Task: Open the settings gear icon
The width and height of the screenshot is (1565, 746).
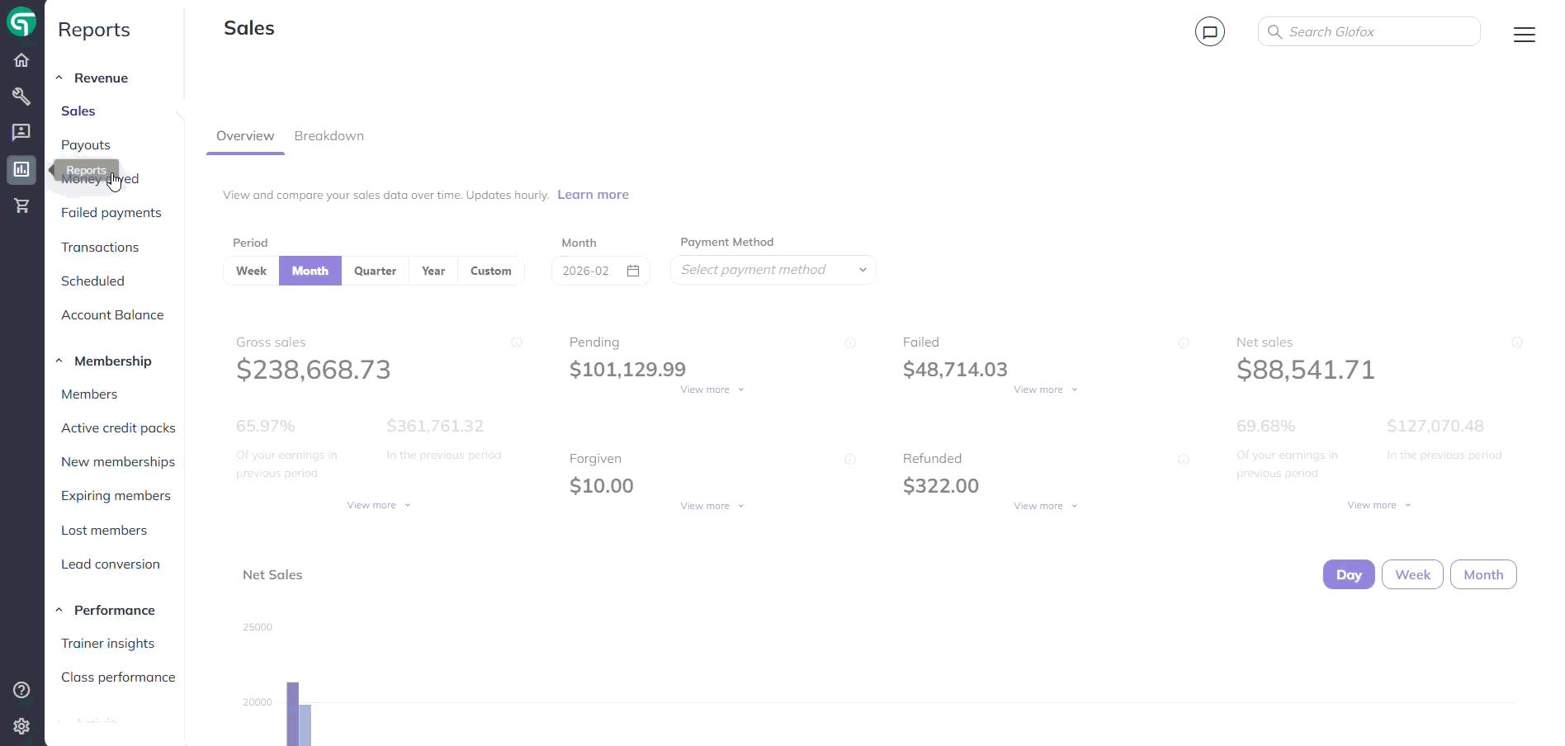Action: click(21, 726)
